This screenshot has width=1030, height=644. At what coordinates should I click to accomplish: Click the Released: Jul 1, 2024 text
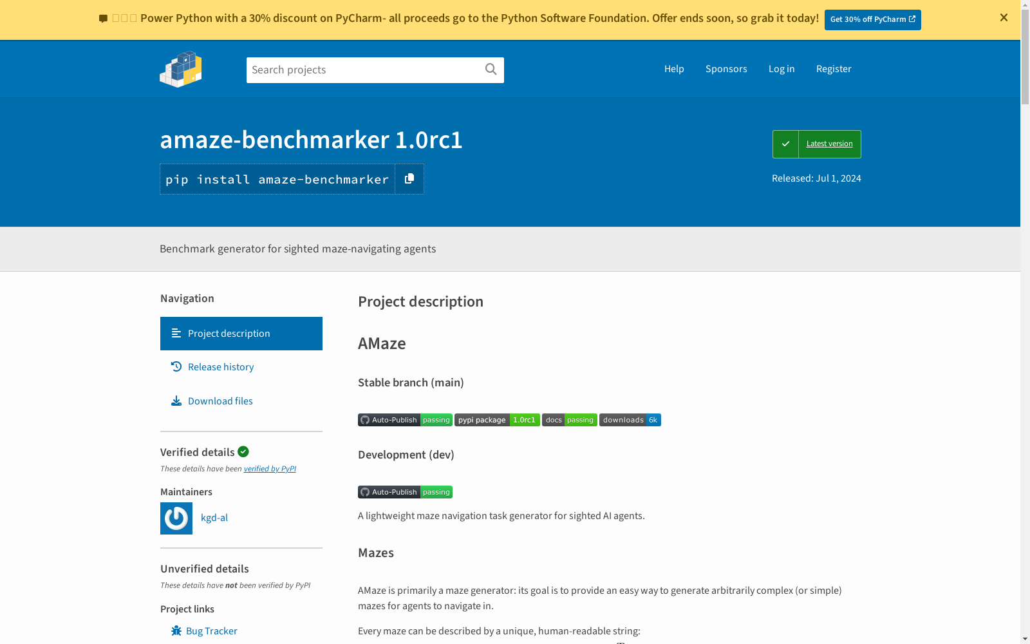816,178
